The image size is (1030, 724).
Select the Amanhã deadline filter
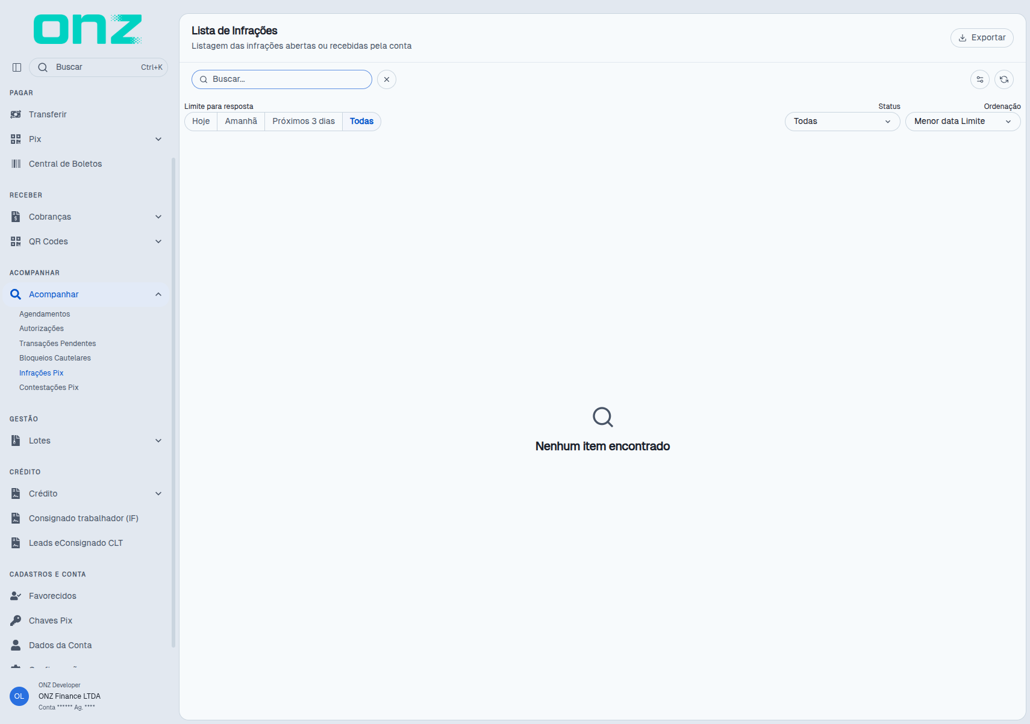(241, 122)
